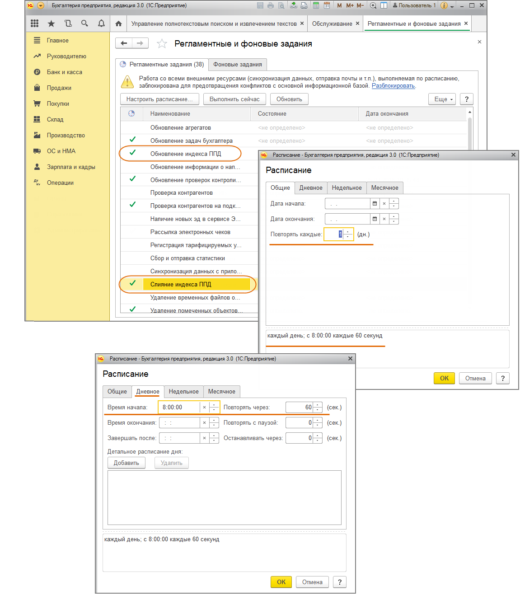Go to the Home page icon
The width and height of the screenshot is (520, 595).
tap(118, 23)
